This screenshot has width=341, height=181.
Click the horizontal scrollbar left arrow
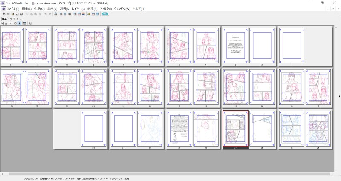coord(2,174)
